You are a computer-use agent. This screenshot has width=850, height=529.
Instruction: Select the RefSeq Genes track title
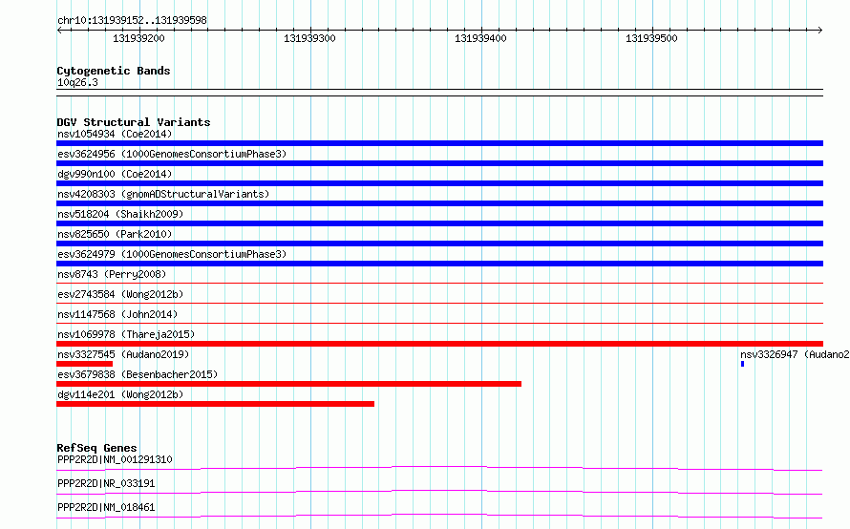pyautogui.click(x=96, y=448)
